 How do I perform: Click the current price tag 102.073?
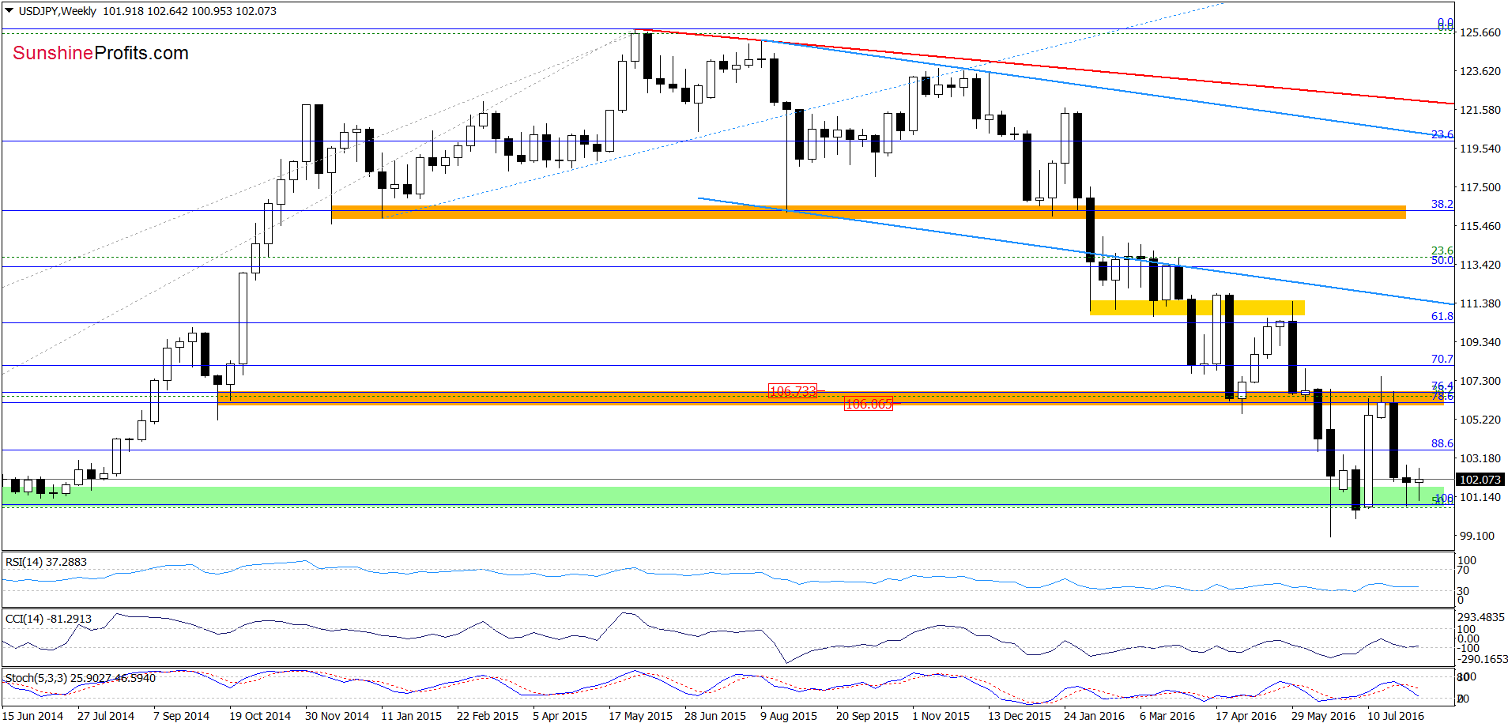(1480, 480)
